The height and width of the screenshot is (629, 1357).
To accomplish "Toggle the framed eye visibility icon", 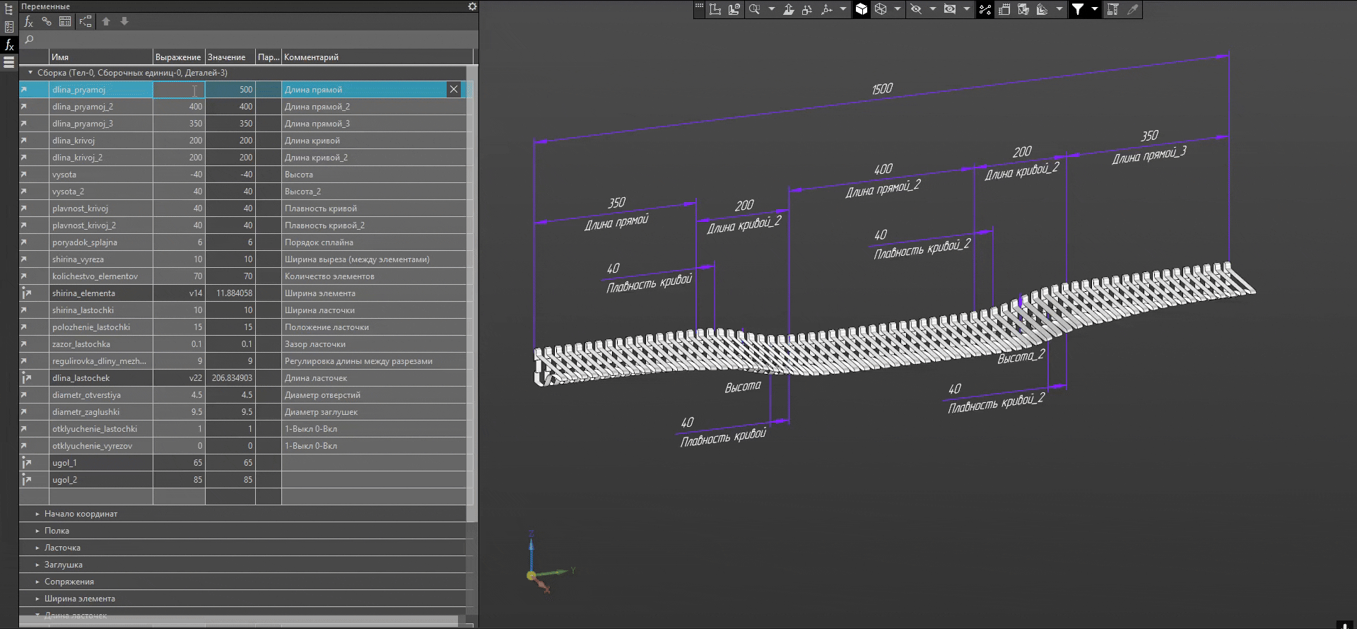I will [950, 9].
